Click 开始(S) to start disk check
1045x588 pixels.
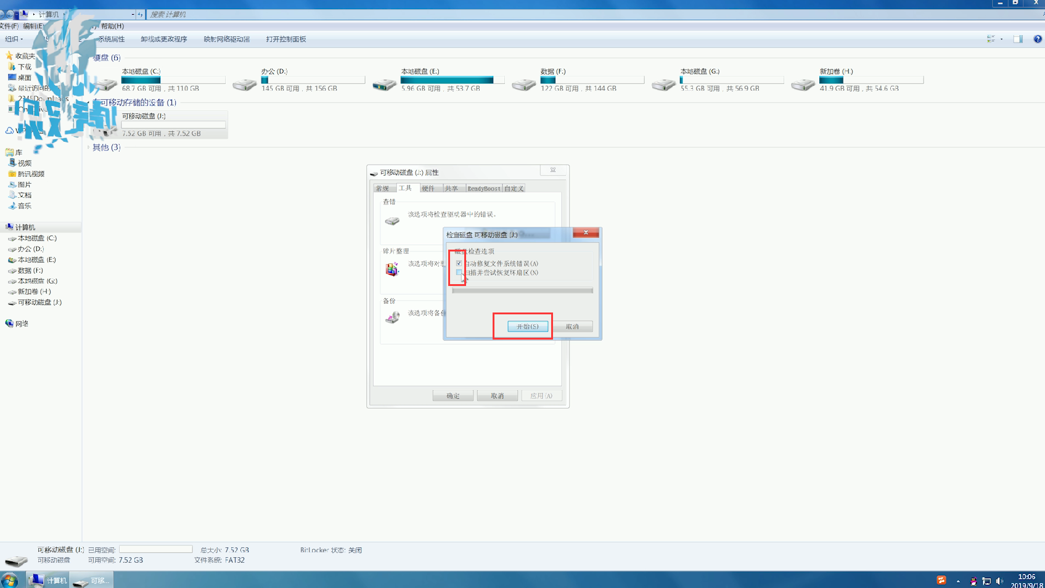click(x=528, y=327)
